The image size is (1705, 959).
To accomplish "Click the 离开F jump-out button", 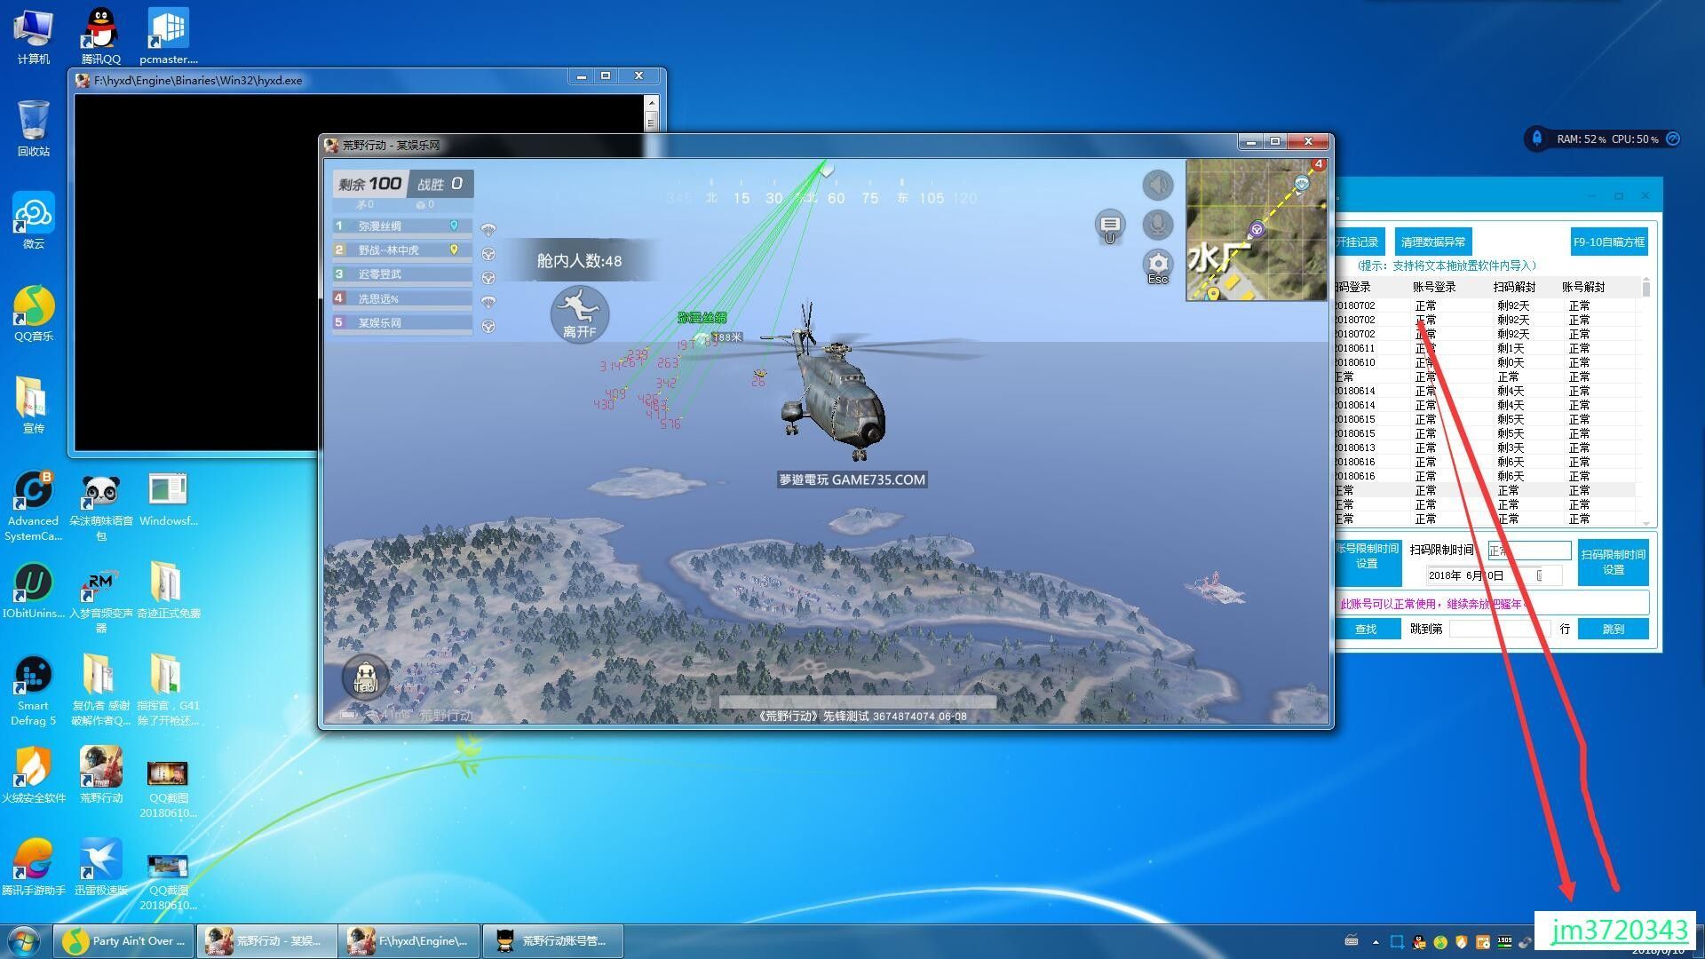I will click(579, 315).
